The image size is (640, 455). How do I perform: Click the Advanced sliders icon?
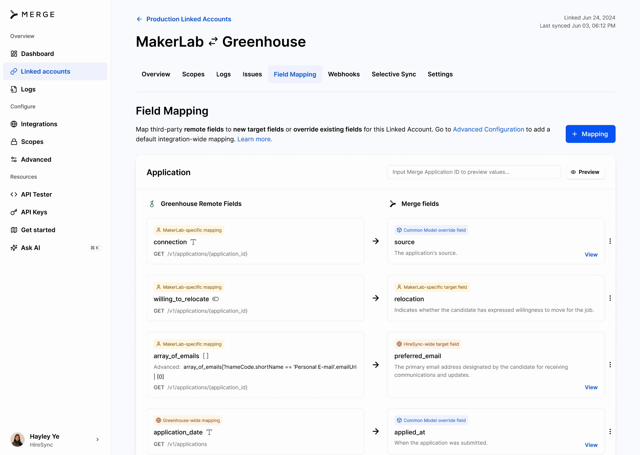click(x=14, y=159)
